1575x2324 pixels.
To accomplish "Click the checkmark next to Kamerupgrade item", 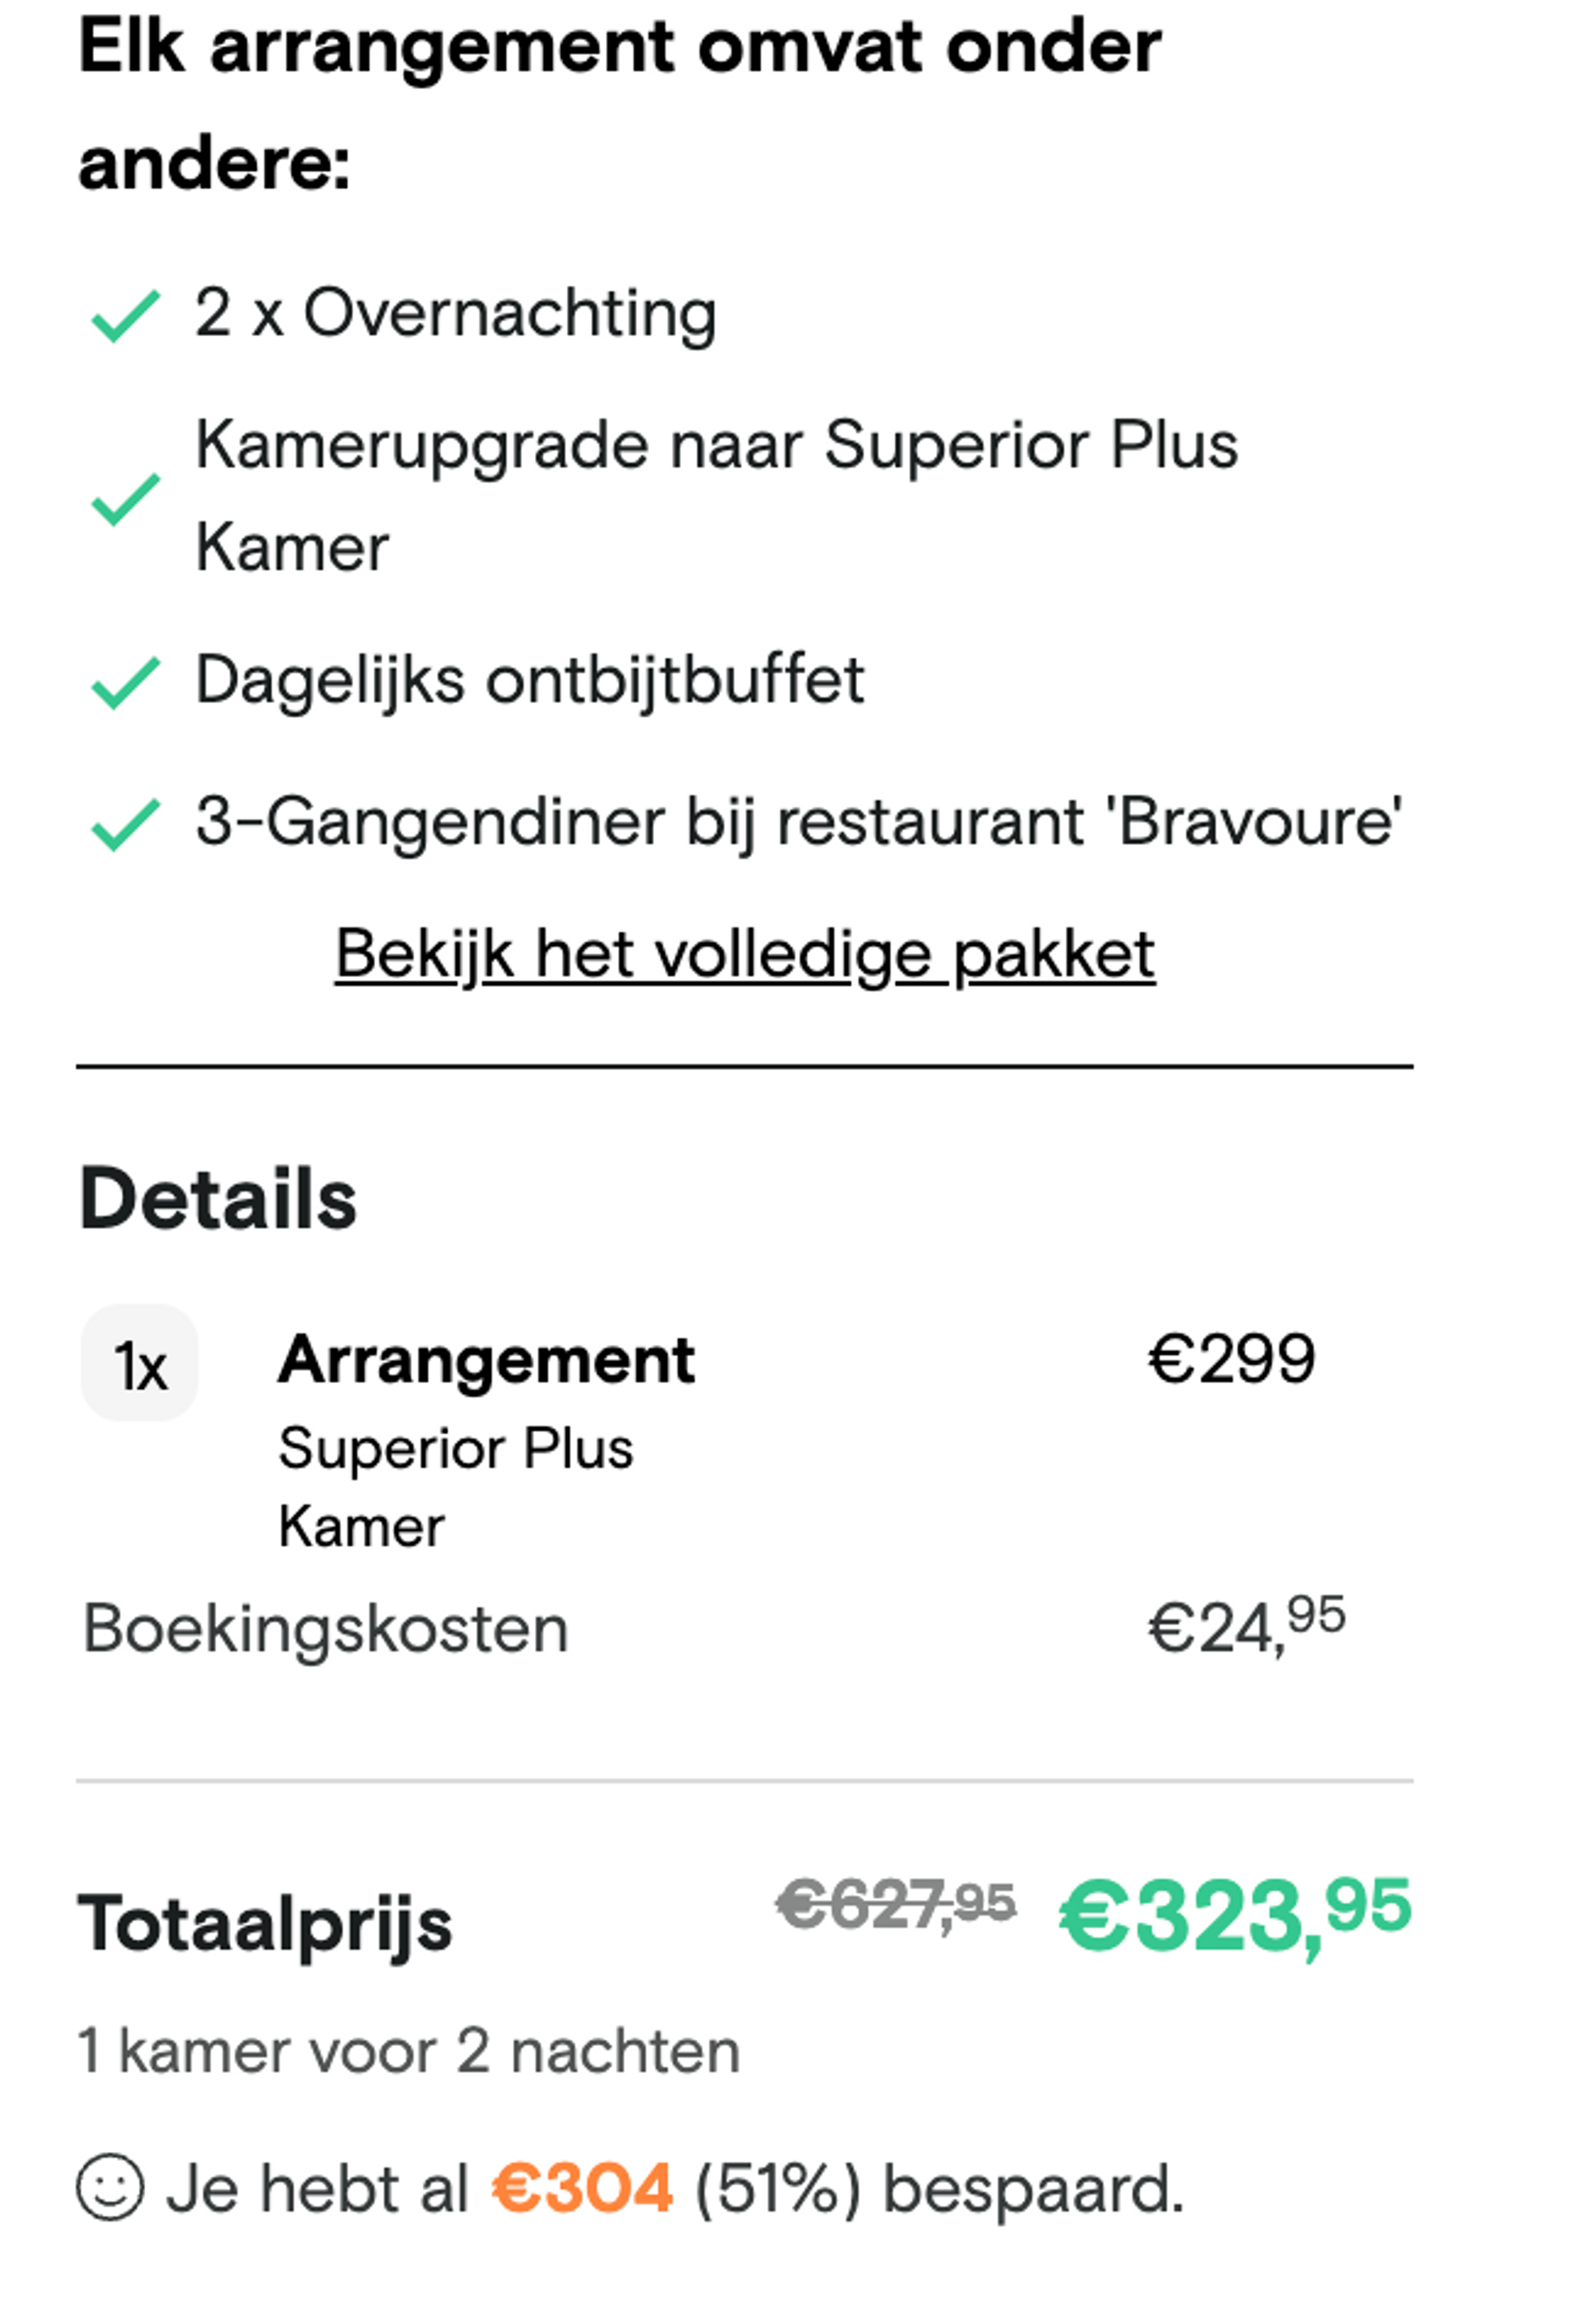I will pyautogui.click(x=125, y=500).
